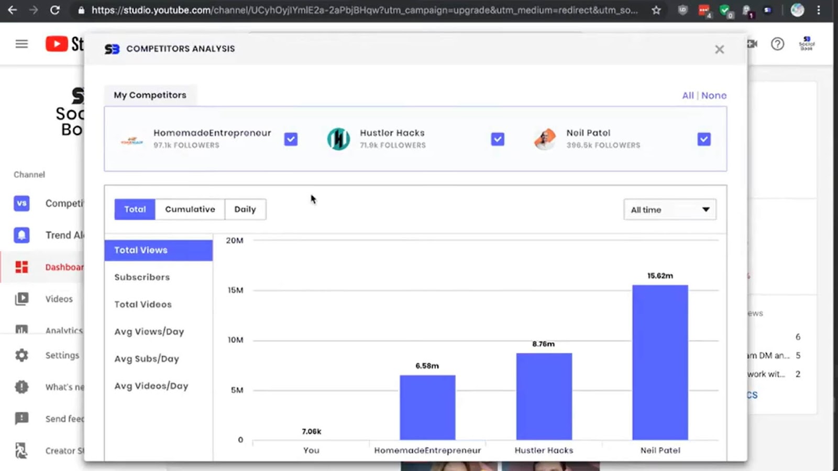Click the Send feedback icon

coord(21,419)
